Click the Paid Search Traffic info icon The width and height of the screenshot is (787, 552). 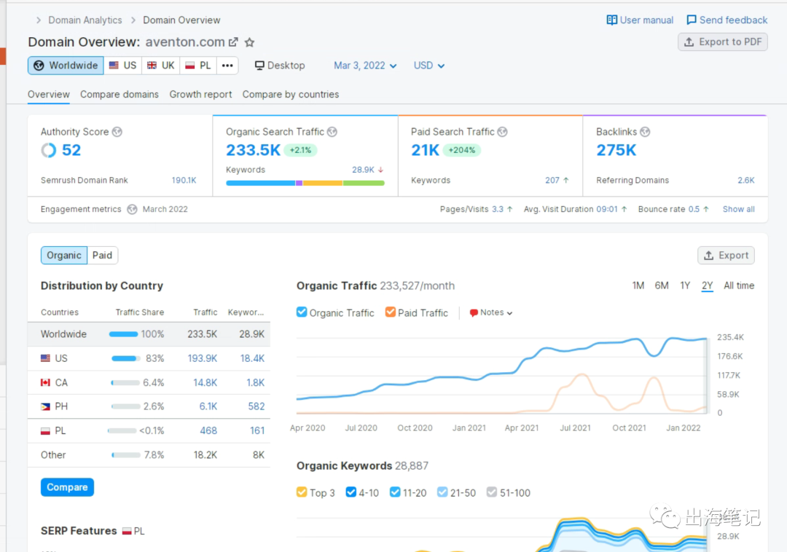[x=503, y=132]
